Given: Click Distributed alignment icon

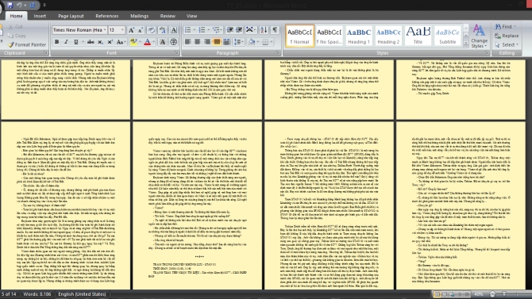Looking at the screenshot, I should click(x=226, y=42).
